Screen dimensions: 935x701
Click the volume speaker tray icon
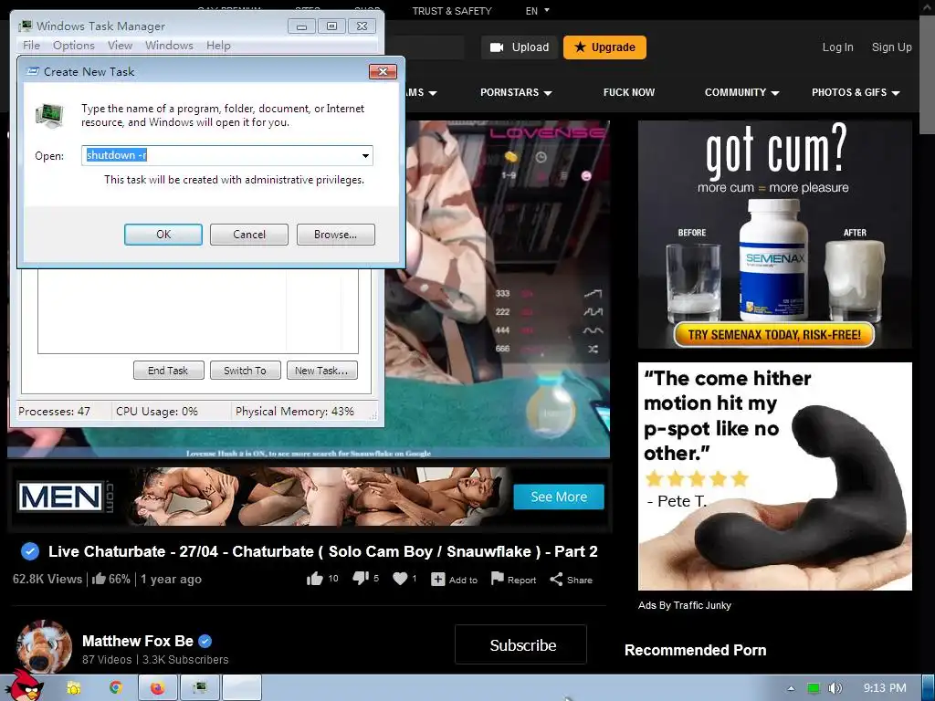point(835,688)
